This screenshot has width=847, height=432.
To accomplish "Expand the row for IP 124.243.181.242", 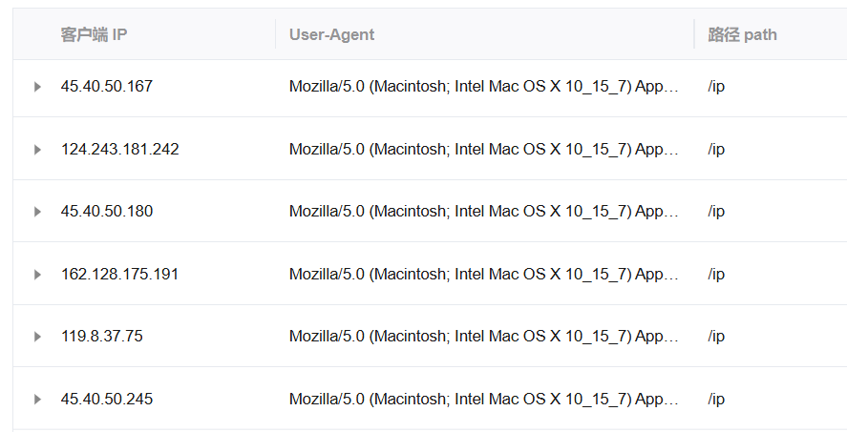I will [37, 150].
